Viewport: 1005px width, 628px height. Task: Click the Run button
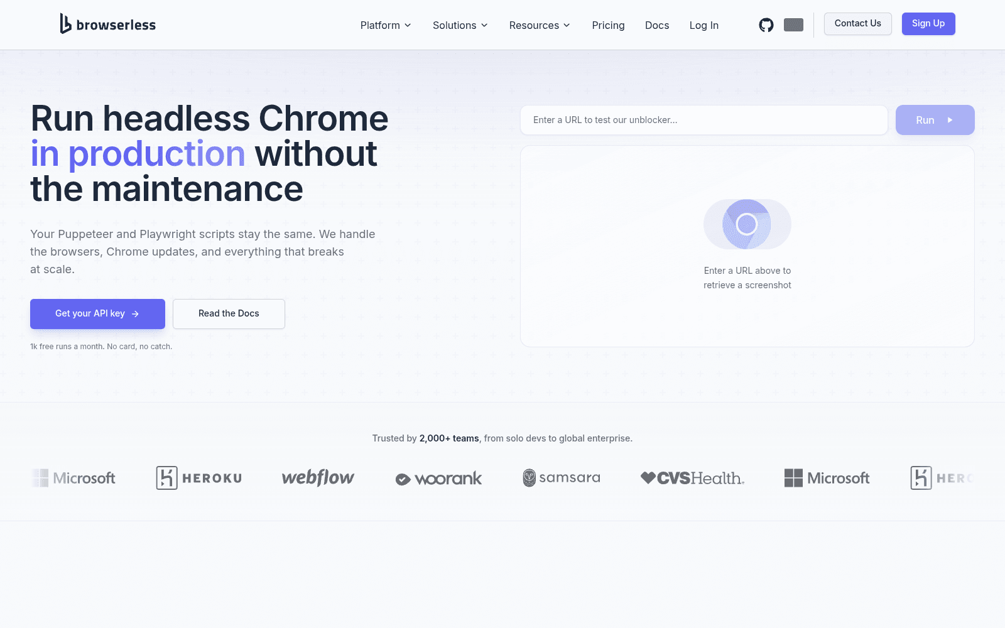coord(935,120)
